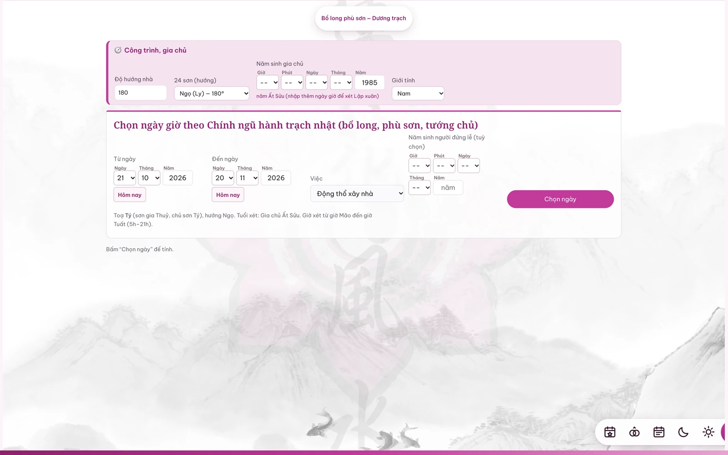Open người đứng lễ Phút dropdown
Image resolution: width=728 pixels, height=455 pixels.
(444, 166)
